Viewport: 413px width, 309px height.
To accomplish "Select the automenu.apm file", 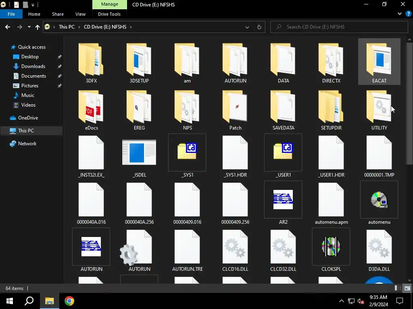I will (331, 203).
